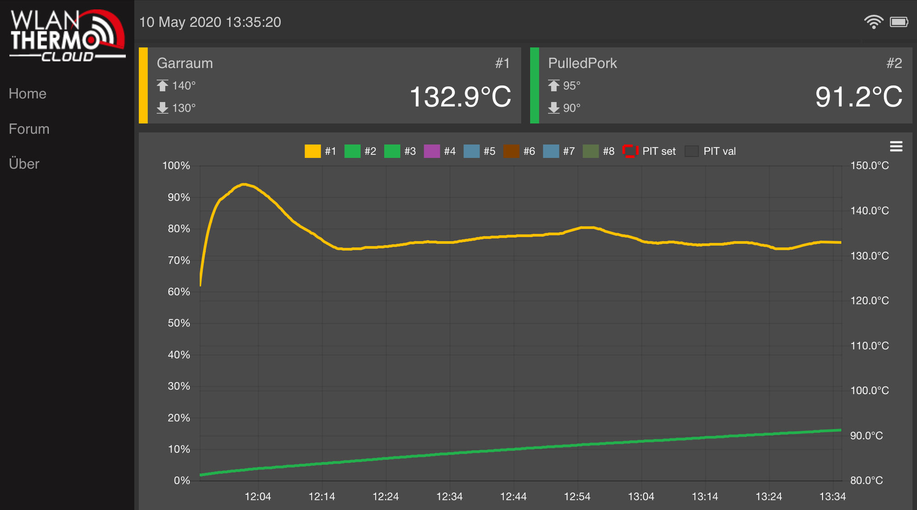Click the 132.9°C temperature reading
This screenshot has width=917, height=510.
[460, 97]
